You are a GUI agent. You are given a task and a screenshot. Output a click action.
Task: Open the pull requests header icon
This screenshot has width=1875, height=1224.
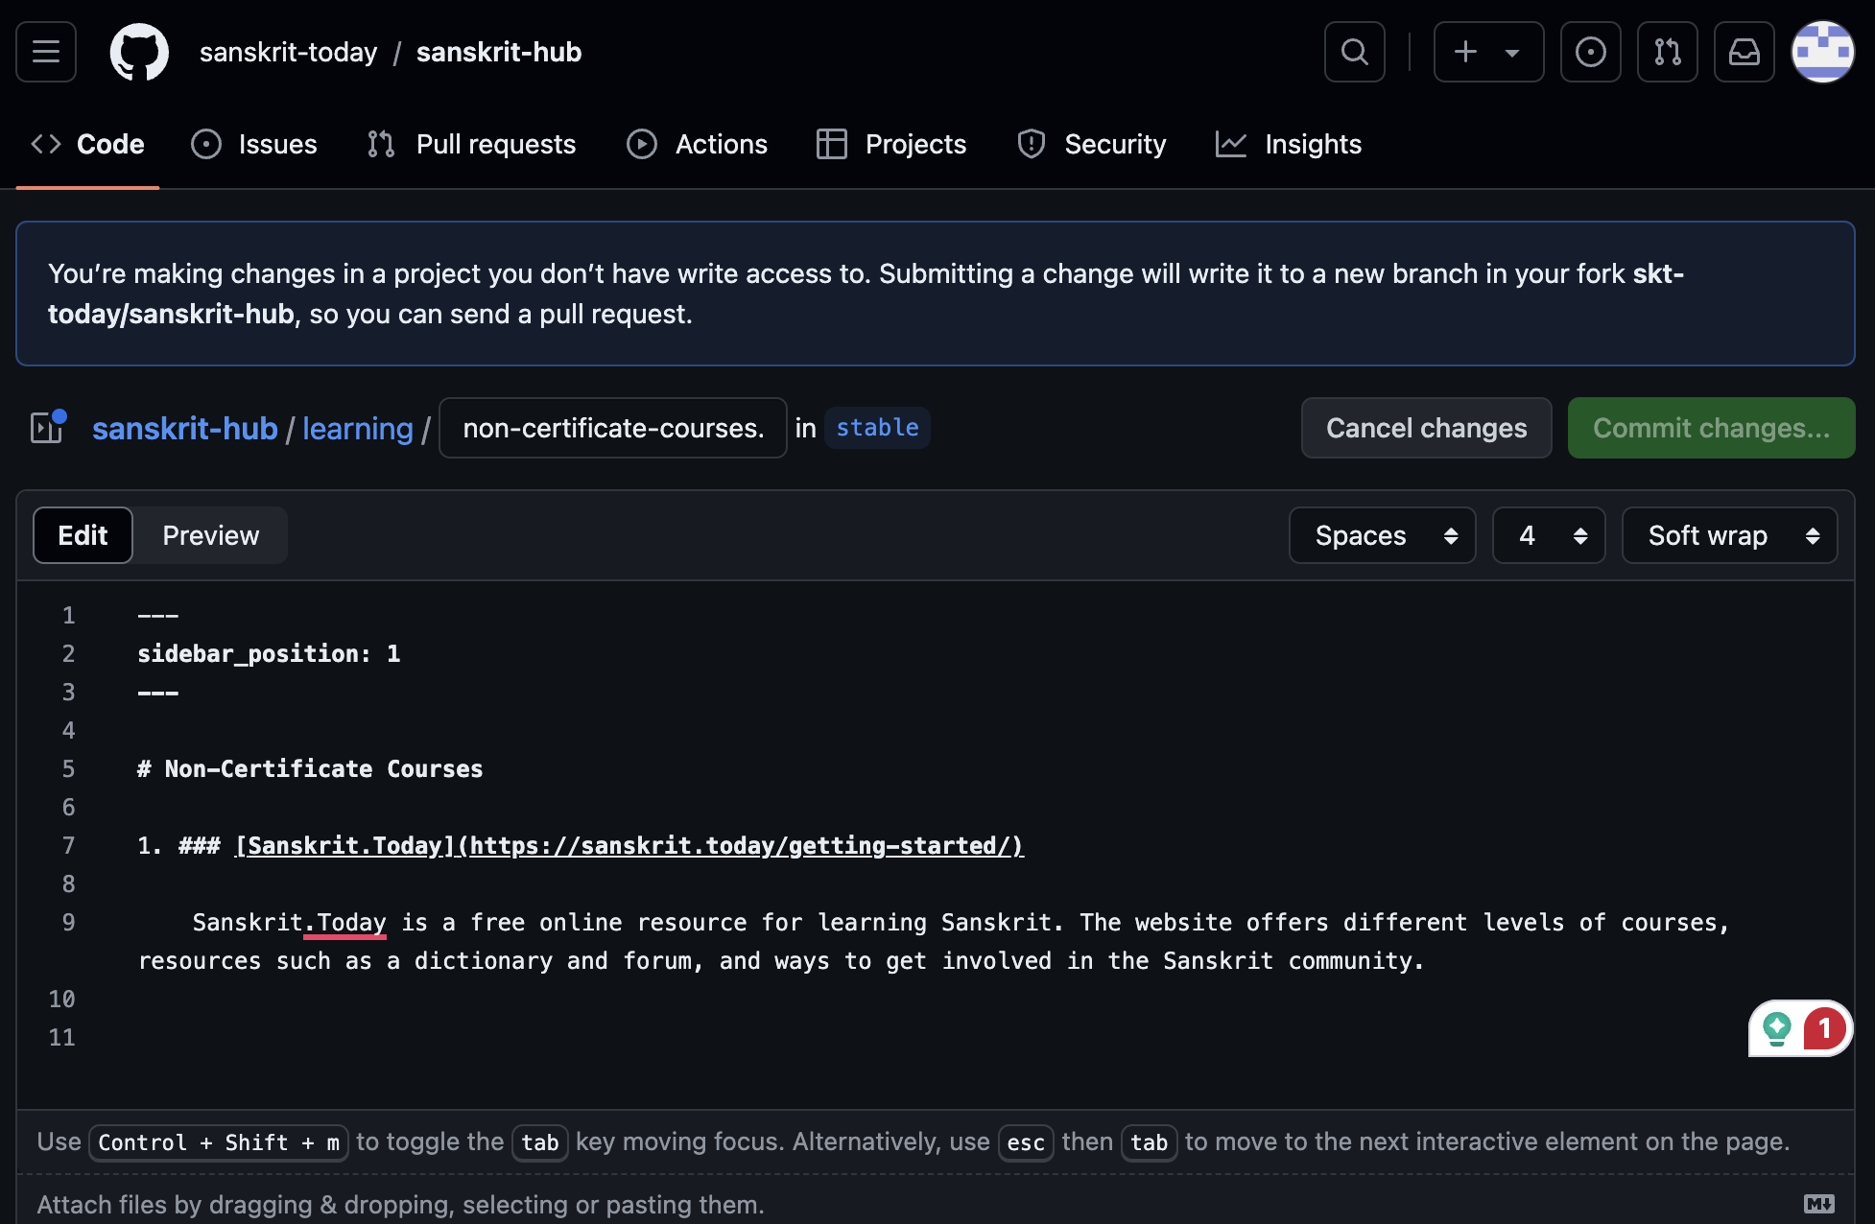1667,52
